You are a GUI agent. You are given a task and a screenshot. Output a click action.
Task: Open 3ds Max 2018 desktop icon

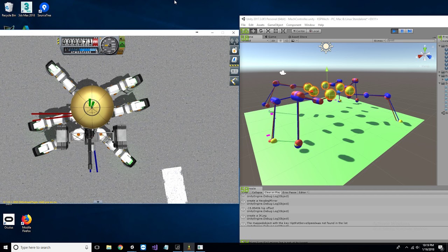(x=27, y=9)
